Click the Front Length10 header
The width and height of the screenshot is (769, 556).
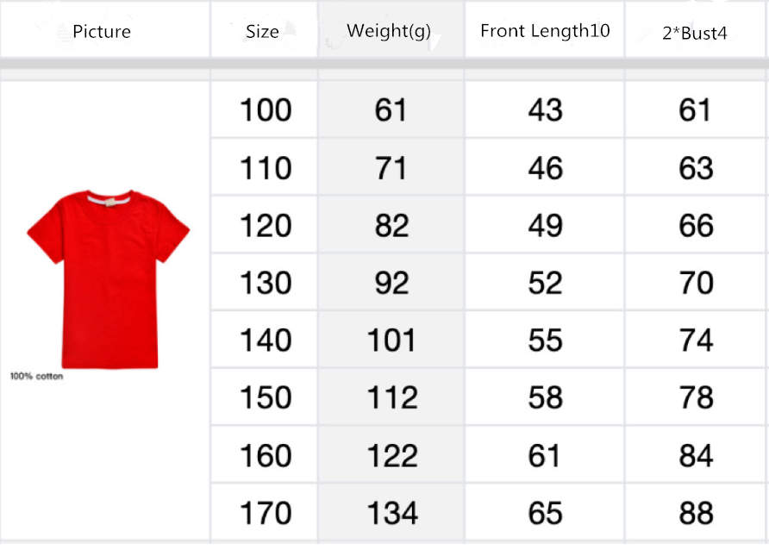tap(545, 31)
